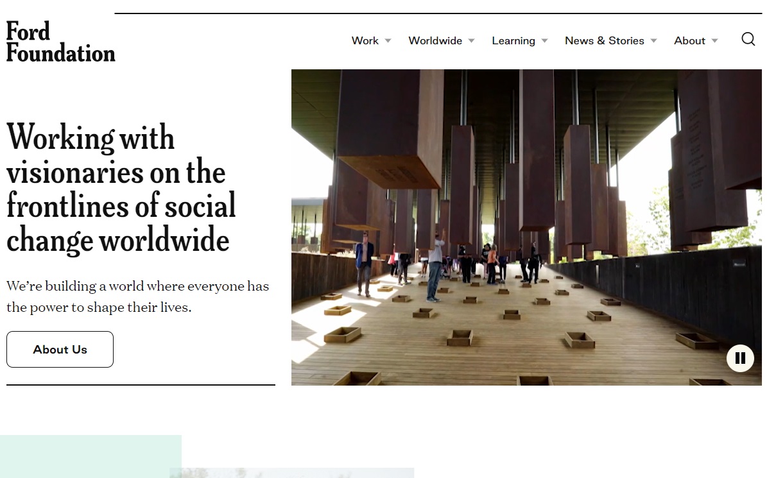Expand the About menu arrow
767x478 pixels.
(714, 41)
